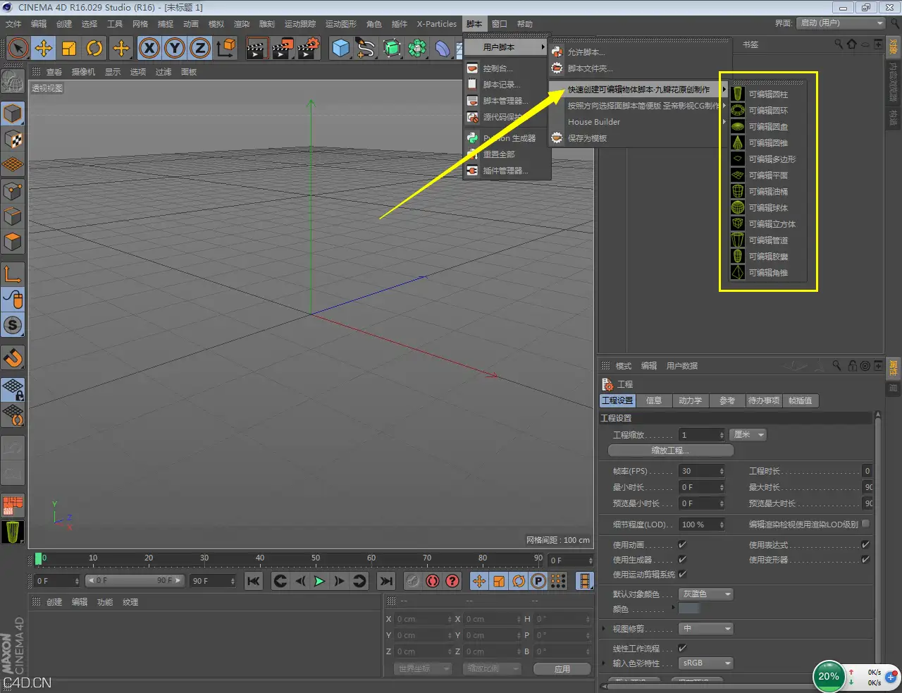Select the Move tool in top toolbar

pos(44,48)
